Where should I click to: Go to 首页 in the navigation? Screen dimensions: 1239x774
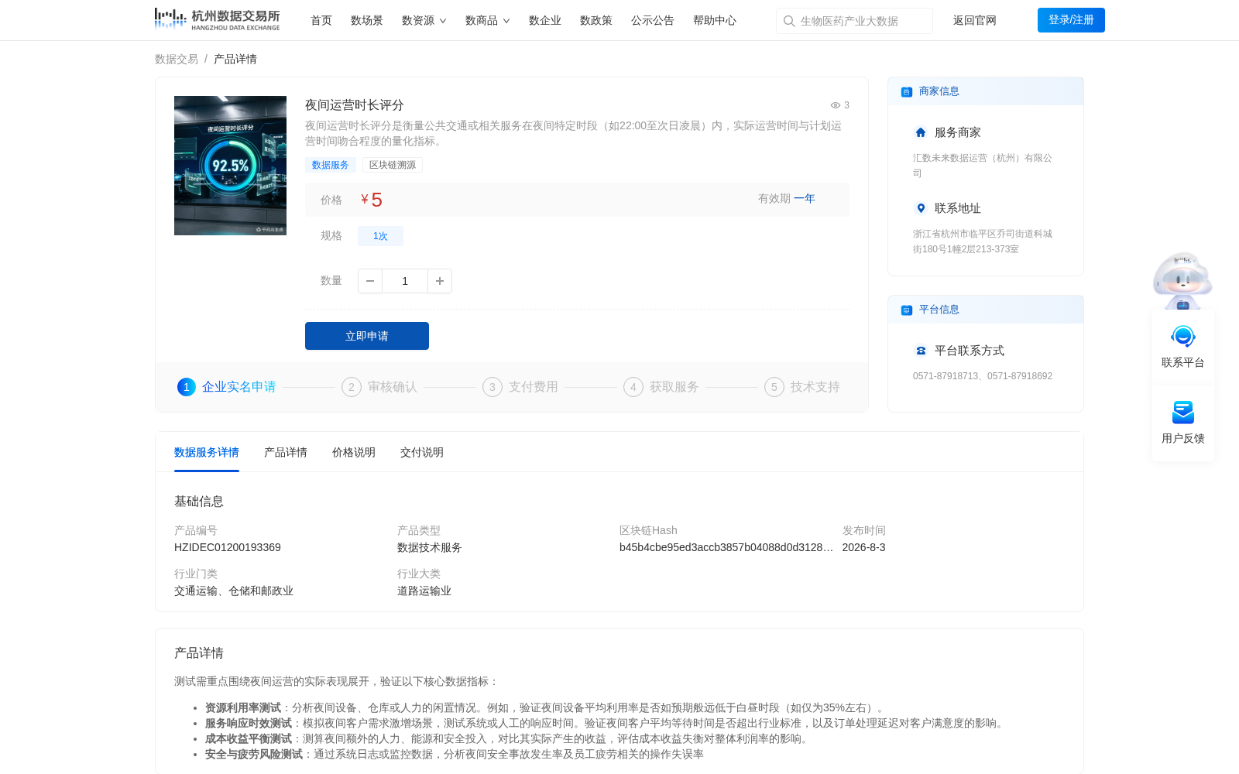pos(321,20)
